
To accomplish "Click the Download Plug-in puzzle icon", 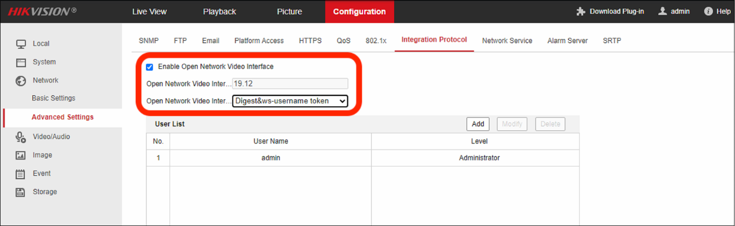I will point(581,11).
